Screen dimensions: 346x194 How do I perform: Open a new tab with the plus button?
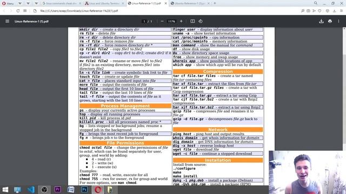coord(215,3)
